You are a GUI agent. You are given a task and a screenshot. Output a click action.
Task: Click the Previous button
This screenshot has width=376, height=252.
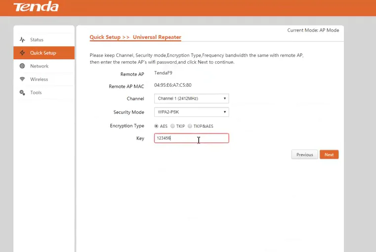[x=304, y=155]
